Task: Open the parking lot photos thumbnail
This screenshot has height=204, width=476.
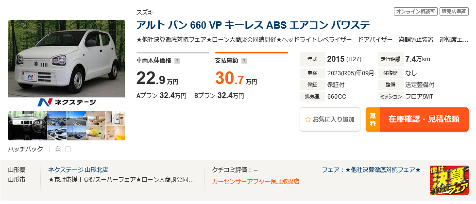Action: (66, 126)
